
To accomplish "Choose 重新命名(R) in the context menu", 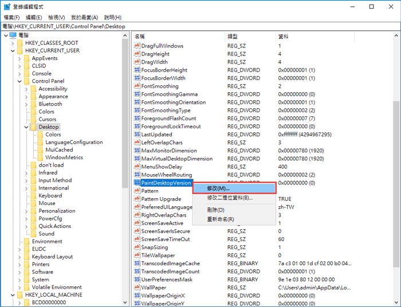I will (234, 219).
